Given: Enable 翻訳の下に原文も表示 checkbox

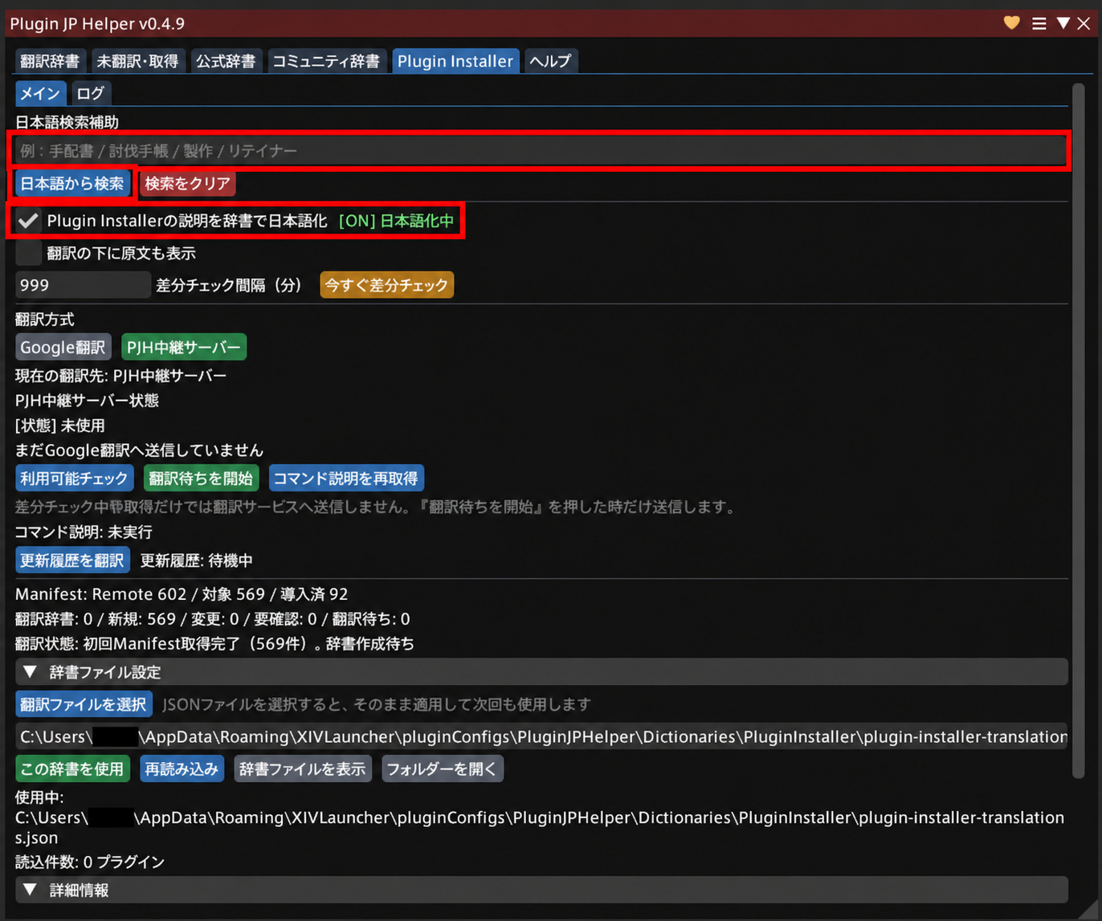Looking at the screenshot, I should pos(29,253).
